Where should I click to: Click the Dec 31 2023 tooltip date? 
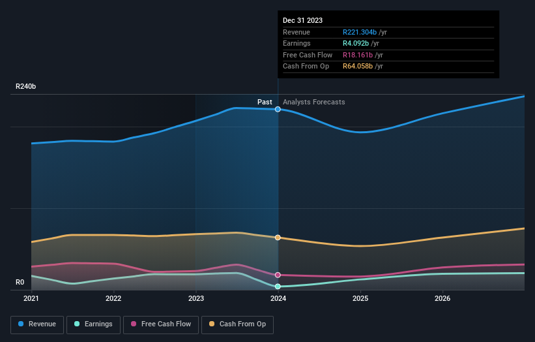tap(302, 20)
